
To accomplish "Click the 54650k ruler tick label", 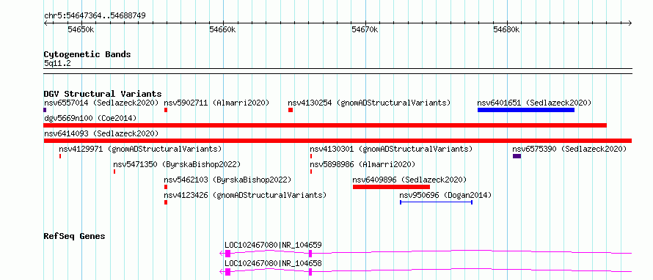I will 81,29.
